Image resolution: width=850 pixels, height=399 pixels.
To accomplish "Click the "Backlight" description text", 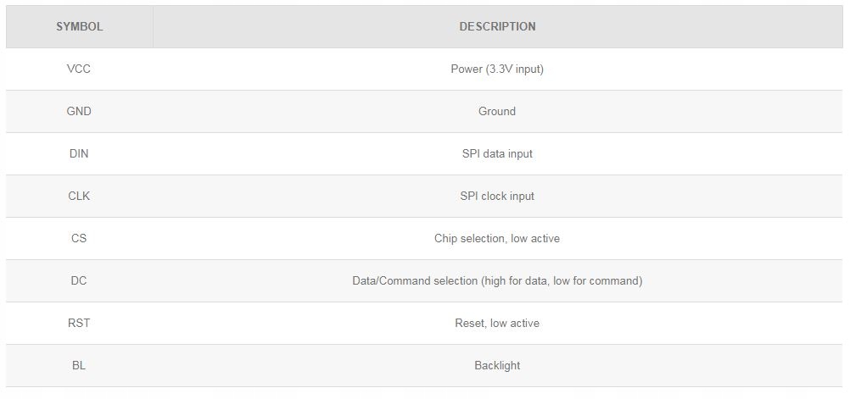I will pos(497,365).
